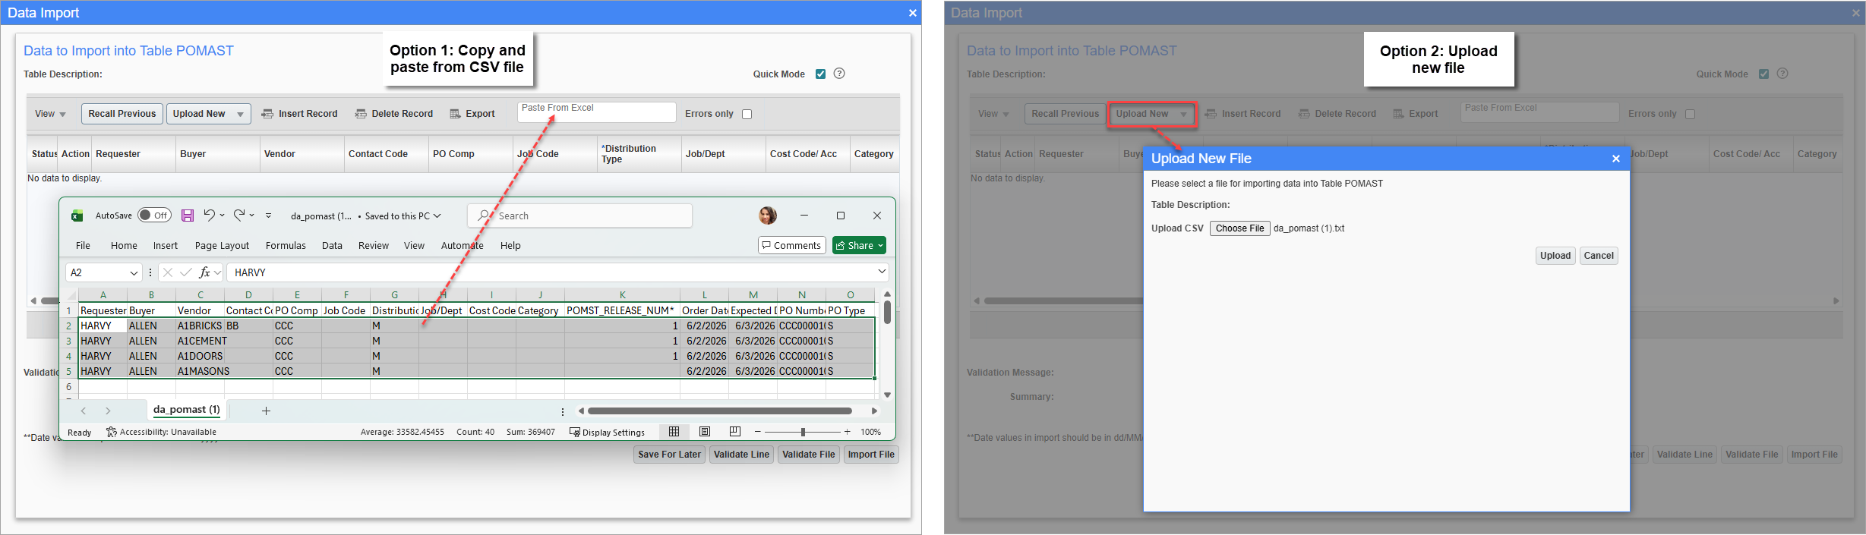The image size is (1866, 535).
Task: Click Recall Previous in Option 1 window
Action: coord(122,114)
